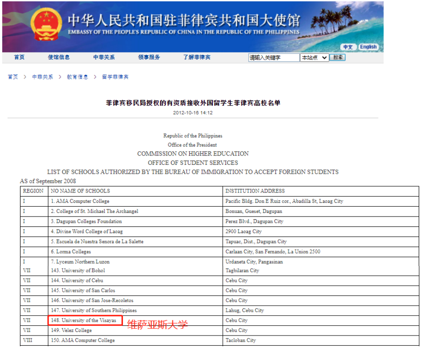Open the 领事服务 navigation item
Screen dimensions: 425x348
click(148, 57)
